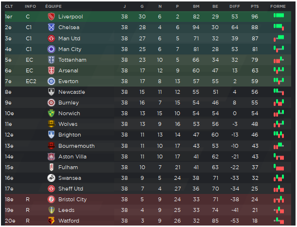Click the Norwich club crest
The height and width of the screenshot is (227, 297).
51,113
